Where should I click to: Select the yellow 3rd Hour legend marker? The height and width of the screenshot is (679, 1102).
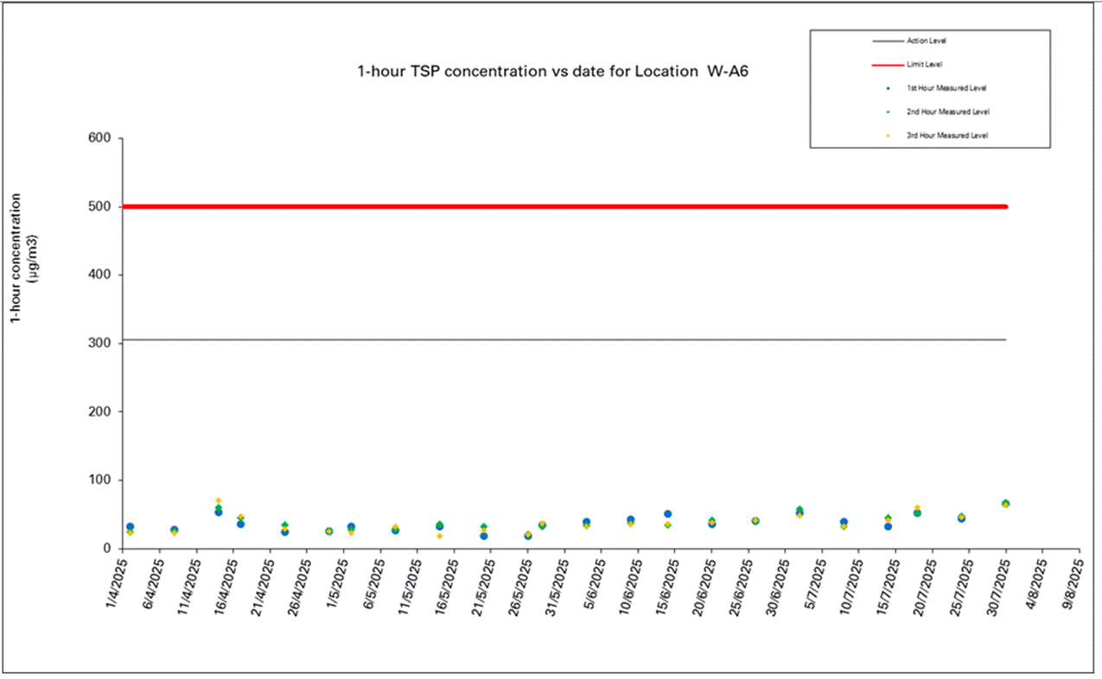(x=888, y=136)
